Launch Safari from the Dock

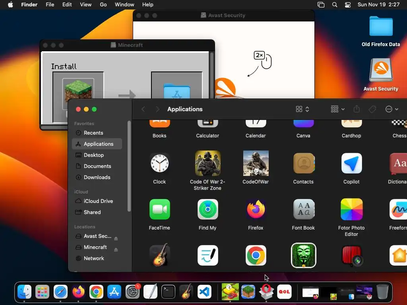coord(60,291)
